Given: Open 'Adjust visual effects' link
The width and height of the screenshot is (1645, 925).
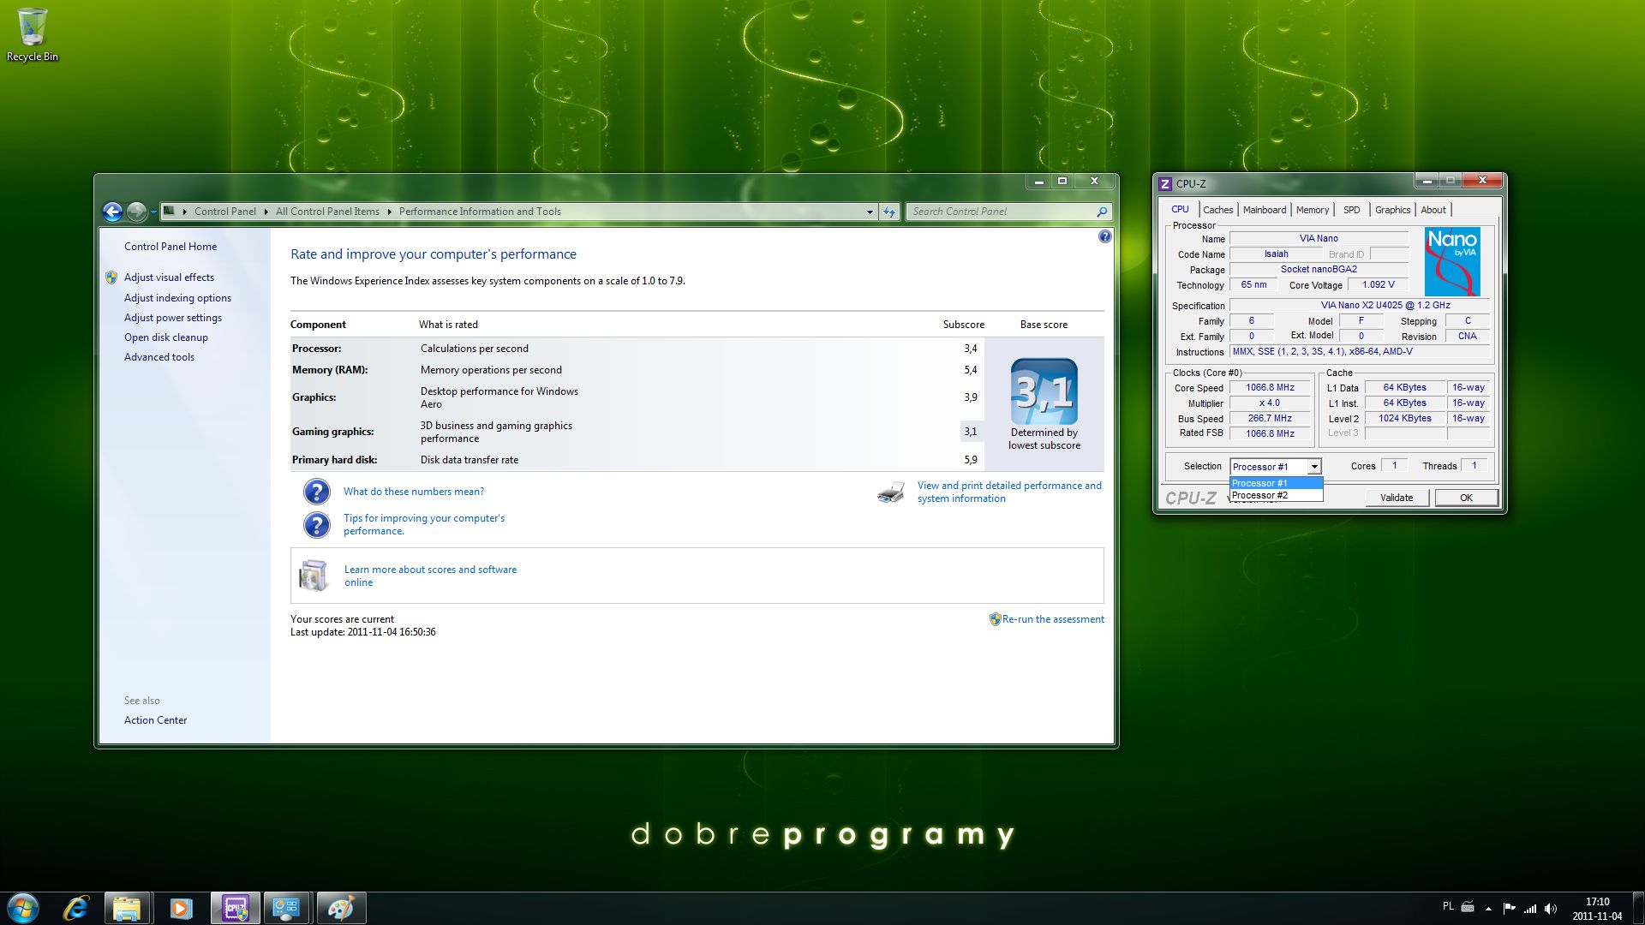Looking at the screenshot, I should pos(169,277).
